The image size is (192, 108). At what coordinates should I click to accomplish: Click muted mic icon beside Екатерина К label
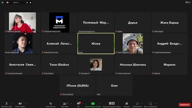click(79, 73)
